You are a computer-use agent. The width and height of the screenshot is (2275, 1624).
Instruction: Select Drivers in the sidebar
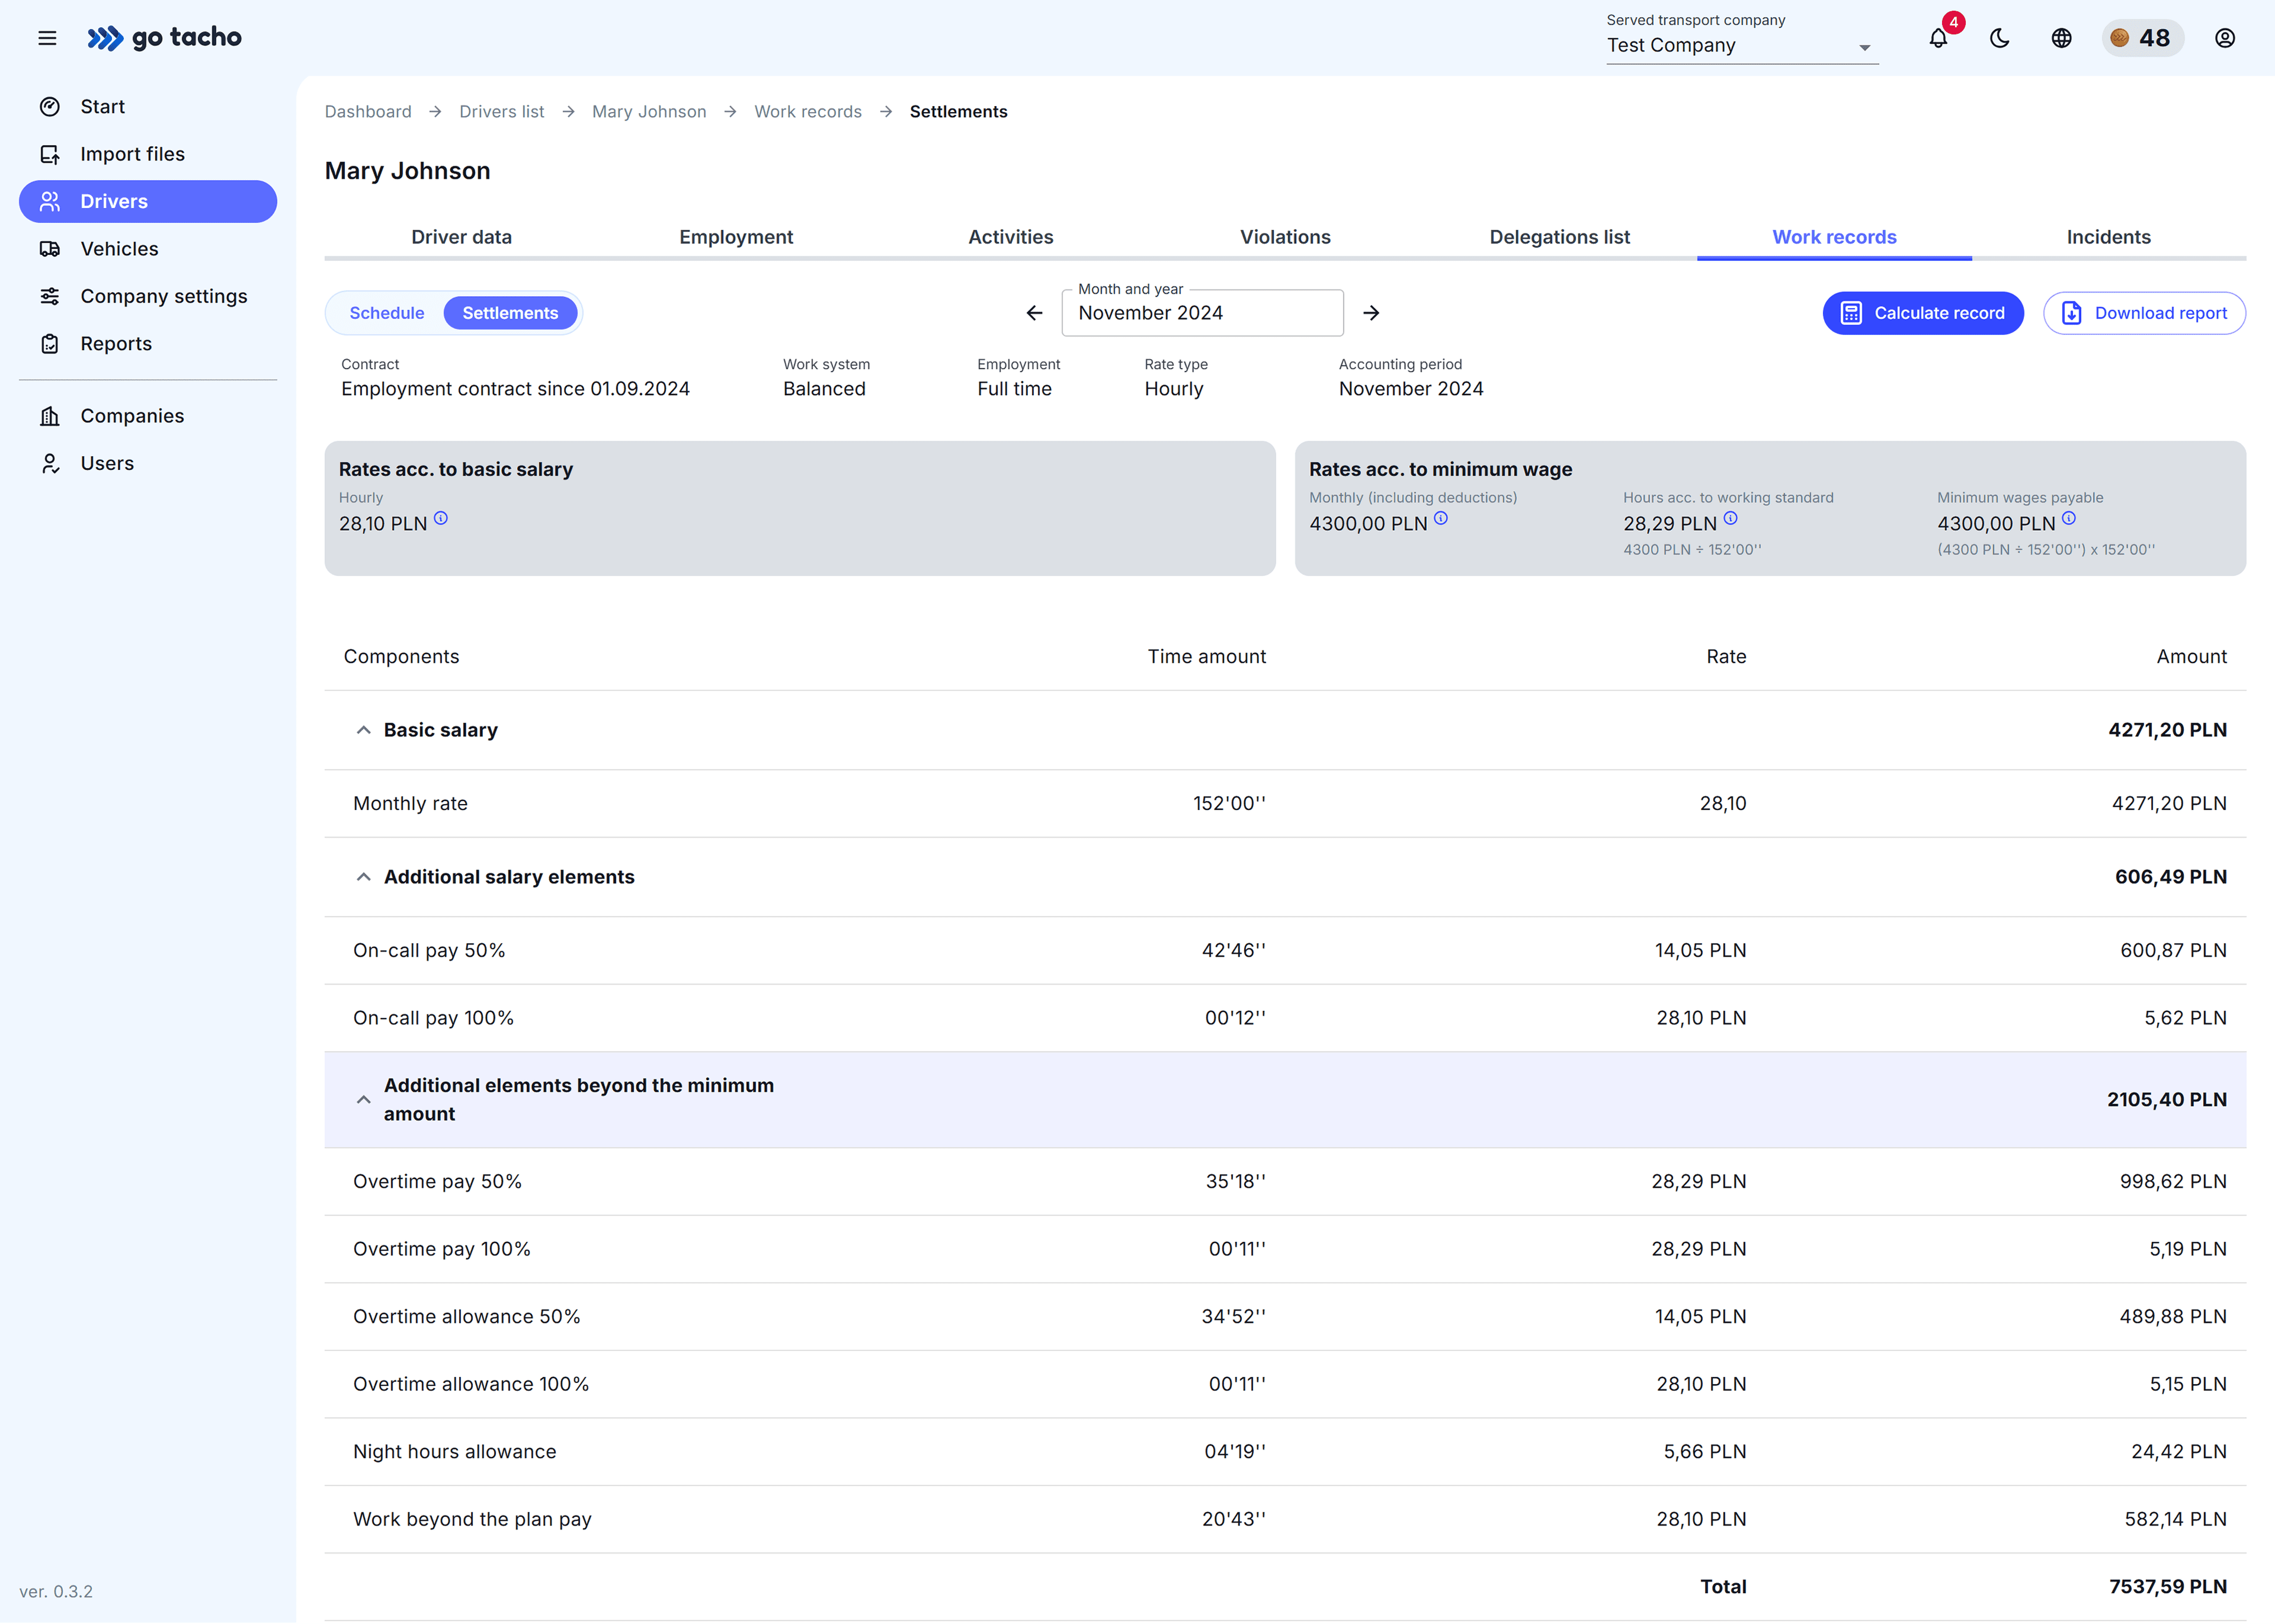148,201
